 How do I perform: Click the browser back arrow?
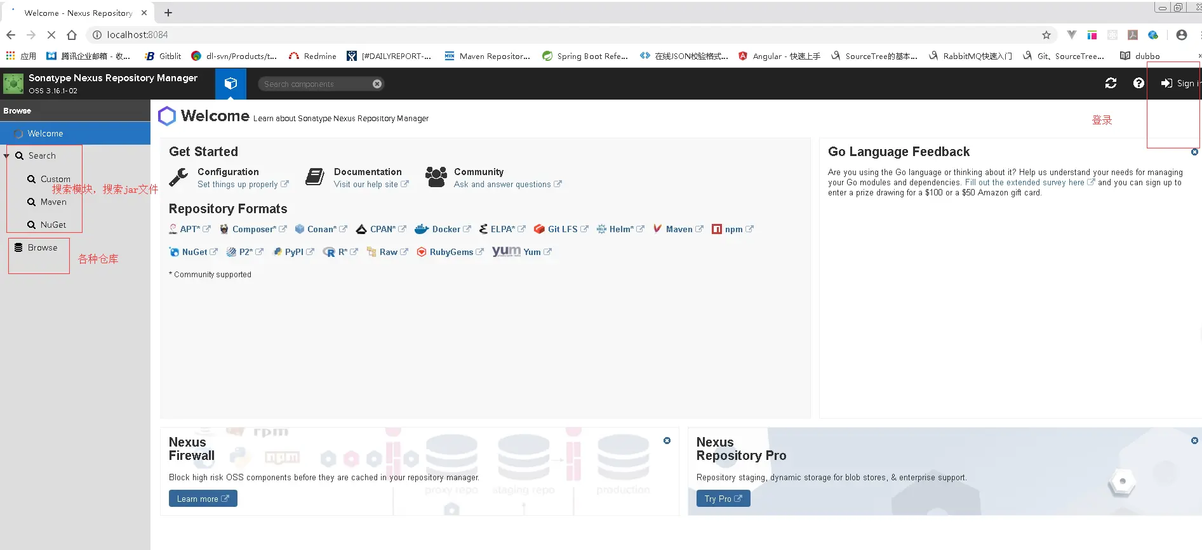pyautogui.click(x=11, y=35)
